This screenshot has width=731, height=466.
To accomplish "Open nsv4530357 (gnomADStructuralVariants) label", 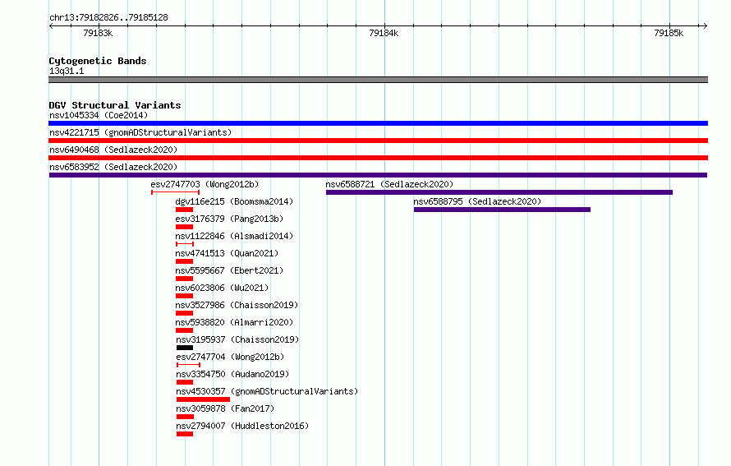I will point(267,391).
